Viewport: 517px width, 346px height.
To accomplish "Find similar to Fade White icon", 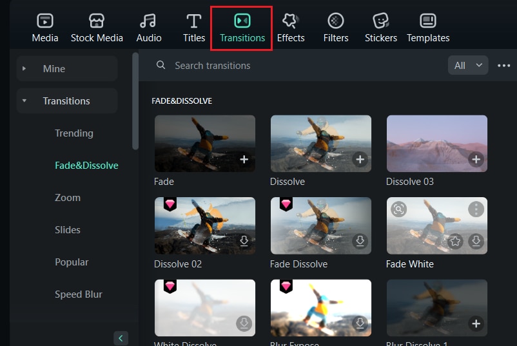I will [398, 209].
